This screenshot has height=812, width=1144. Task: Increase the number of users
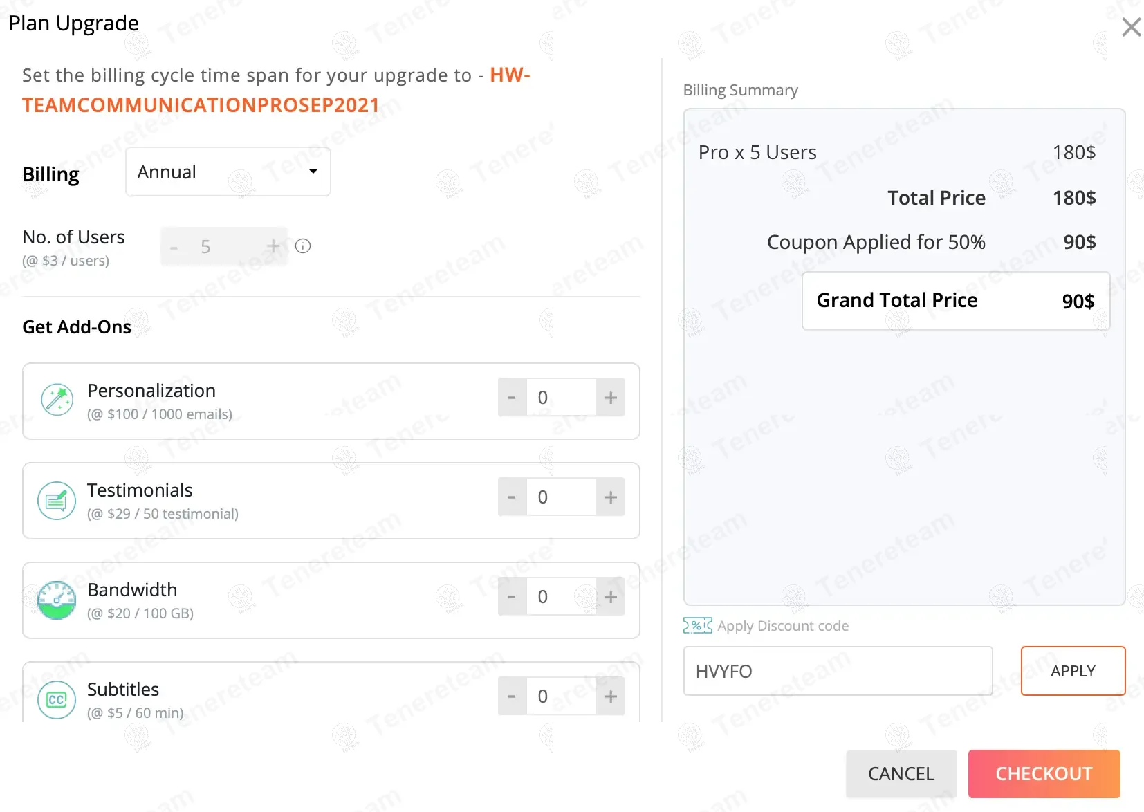[273, 246]
